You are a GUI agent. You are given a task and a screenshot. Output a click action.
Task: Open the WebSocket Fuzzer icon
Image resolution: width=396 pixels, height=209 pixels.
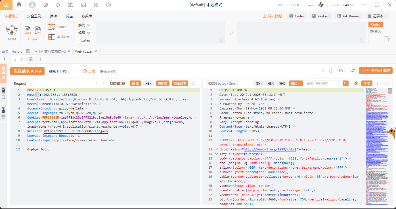(38, 30)
